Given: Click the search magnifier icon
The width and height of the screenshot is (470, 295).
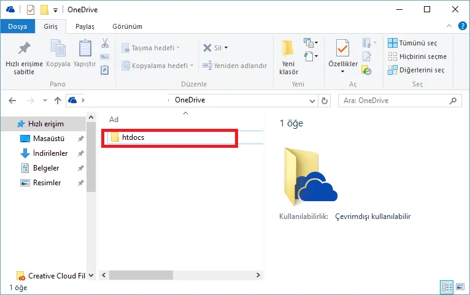Looking at the screenshot, I should click(453, 101).
